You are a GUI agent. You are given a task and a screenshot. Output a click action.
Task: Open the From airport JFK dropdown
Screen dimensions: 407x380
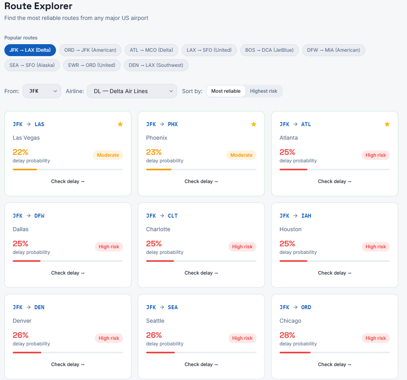pos(42,91)
